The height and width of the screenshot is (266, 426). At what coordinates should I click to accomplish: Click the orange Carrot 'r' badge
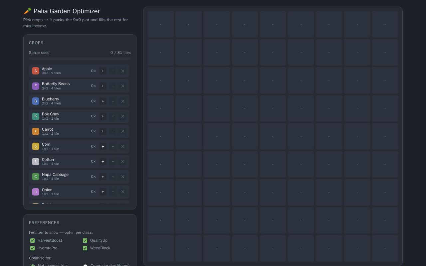point(36,131)
